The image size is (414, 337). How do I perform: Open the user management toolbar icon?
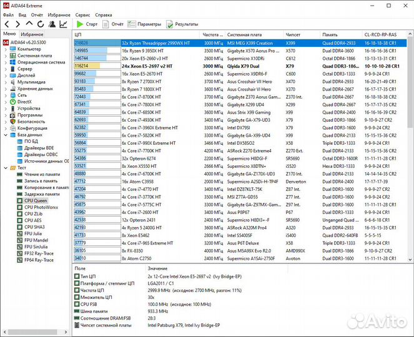coord(52,24)
